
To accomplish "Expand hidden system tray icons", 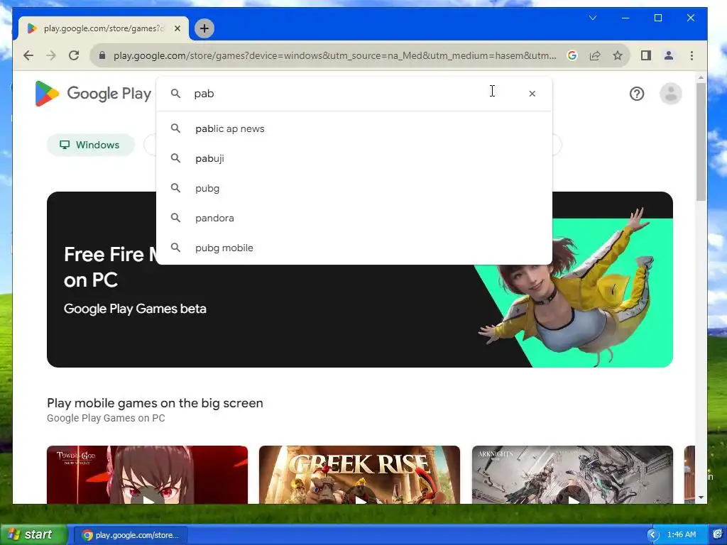I will coord(653,535).
